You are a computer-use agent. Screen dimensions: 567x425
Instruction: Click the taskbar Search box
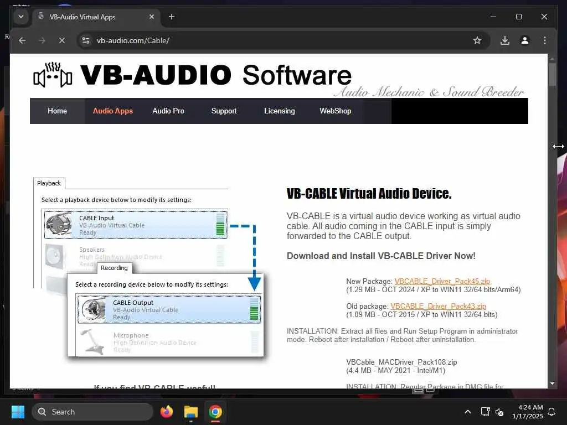point(92,412)
